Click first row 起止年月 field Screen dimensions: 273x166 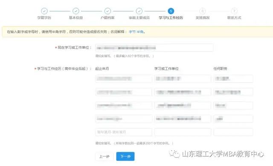pos(124,79)
